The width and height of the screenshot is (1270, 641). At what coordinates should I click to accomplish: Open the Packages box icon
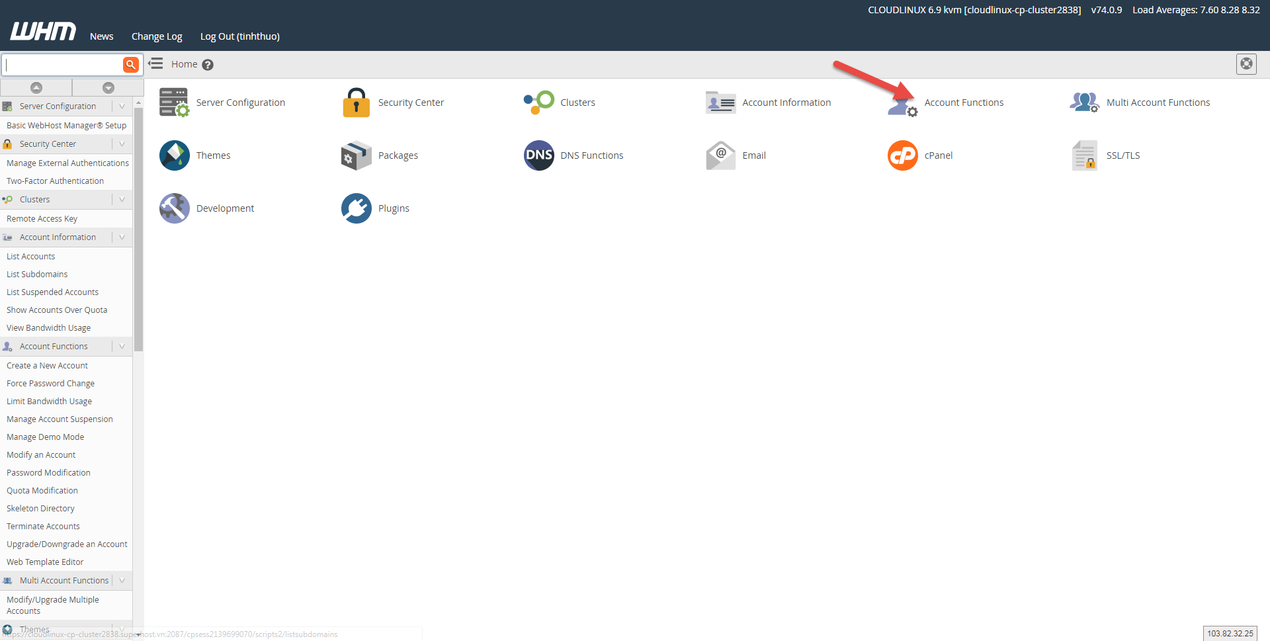(356, 155)
